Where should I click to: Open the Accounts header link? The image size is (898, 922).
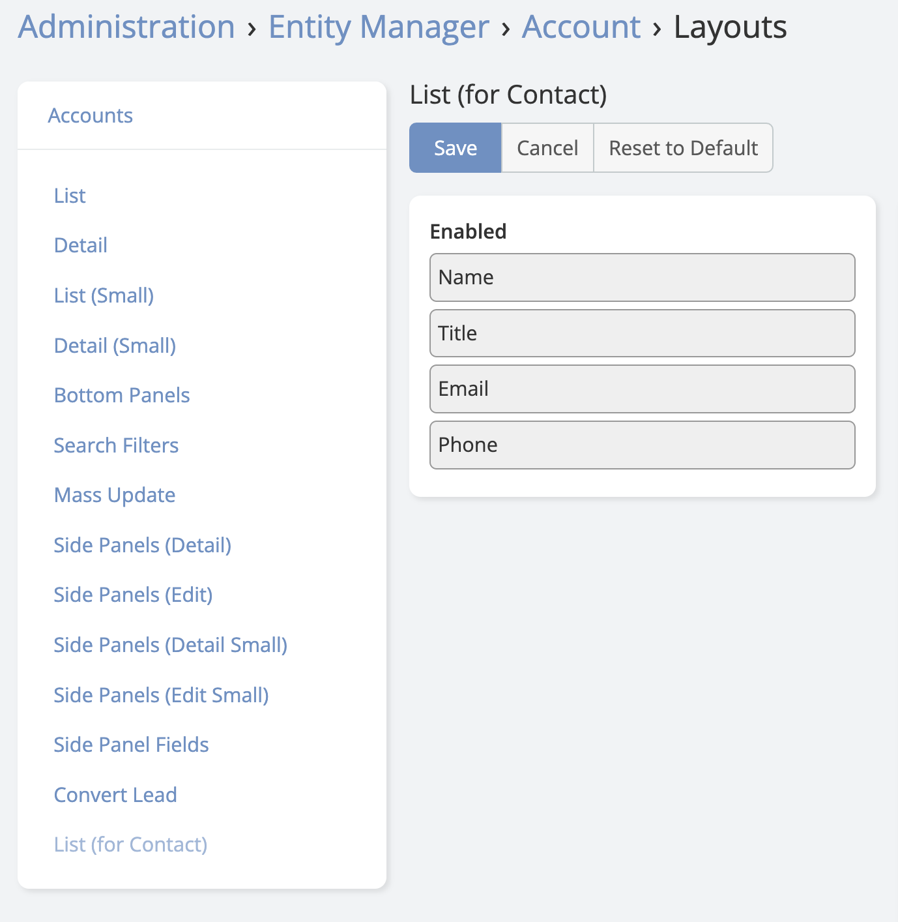(91, 115)
